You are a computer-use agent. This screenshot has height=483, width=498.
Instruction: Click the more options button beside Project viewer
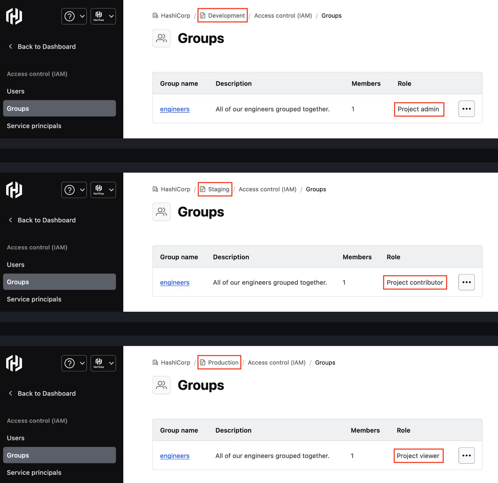pos(466,456)
